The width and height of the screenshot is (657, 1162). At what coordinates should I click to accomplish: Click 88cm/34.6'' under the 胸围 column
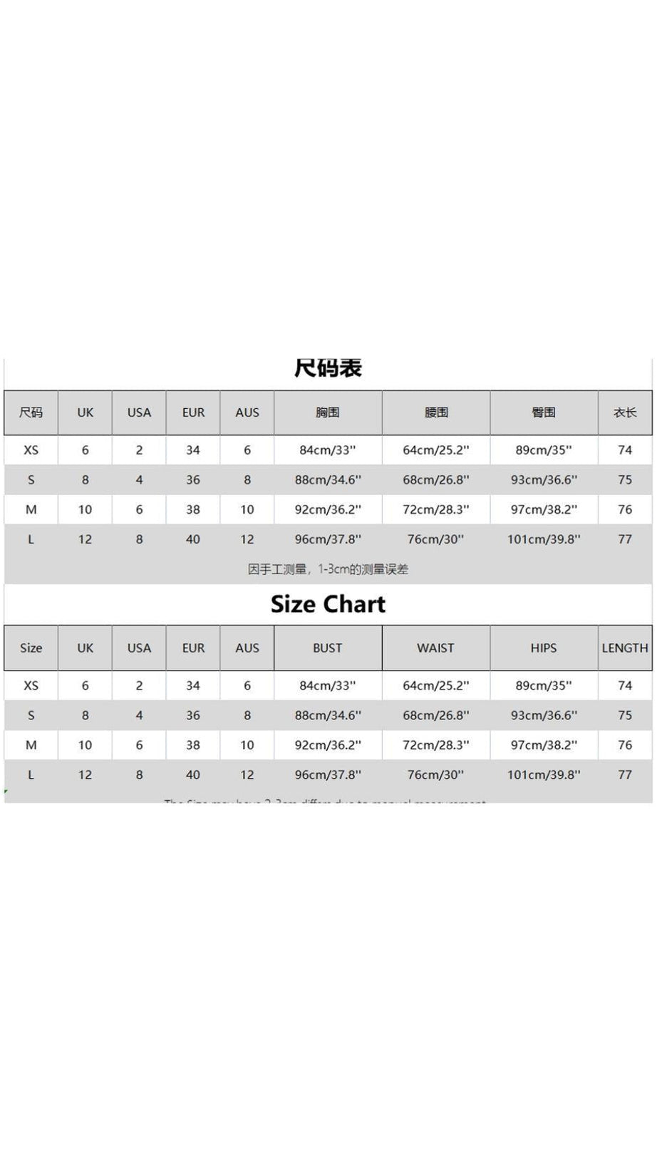point(328,480)
